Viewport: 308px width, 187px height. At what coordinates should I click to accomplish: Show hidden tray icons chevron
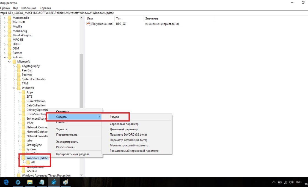pyautogui.click(x=274, y=182)
